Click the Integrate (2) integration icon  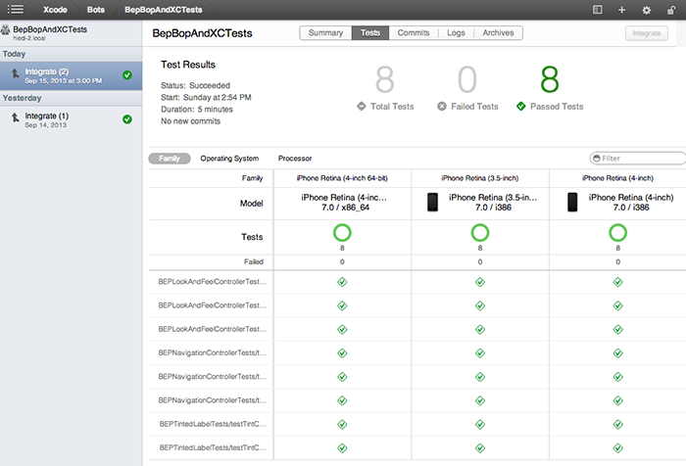[x=16, y=73]
